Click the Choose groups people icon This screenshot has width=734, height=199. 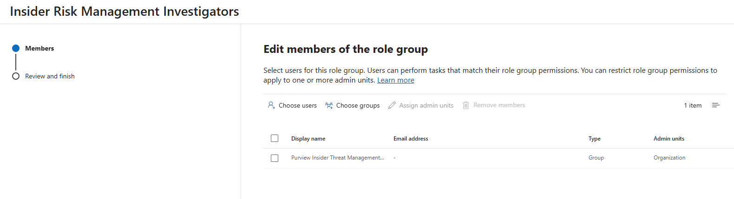[329, 105]
